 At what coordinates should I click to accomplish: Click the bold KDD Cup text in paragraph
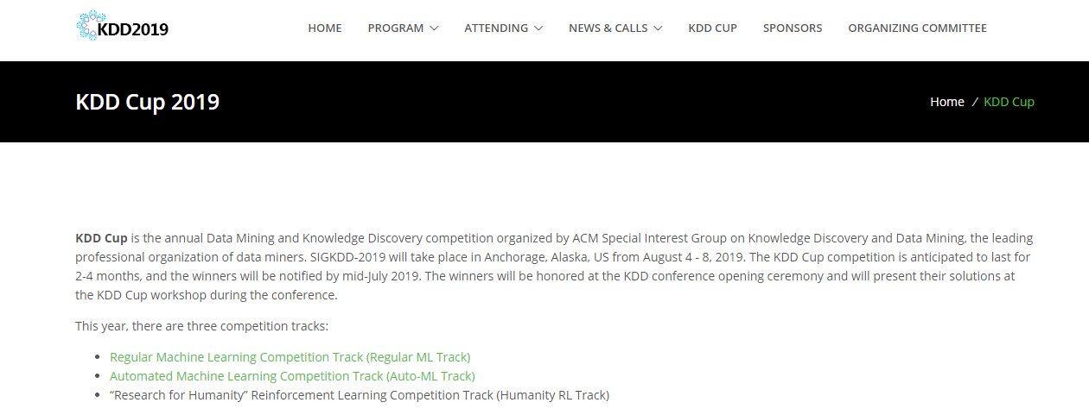tap(101, 238)
